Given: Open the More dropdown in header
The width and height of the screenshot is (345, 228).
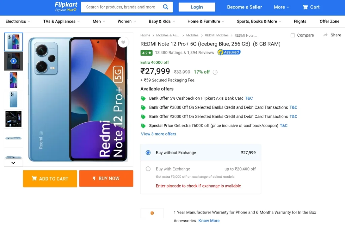Looking at the screenshot, I should pyautogui.click(x=281, y=7).
